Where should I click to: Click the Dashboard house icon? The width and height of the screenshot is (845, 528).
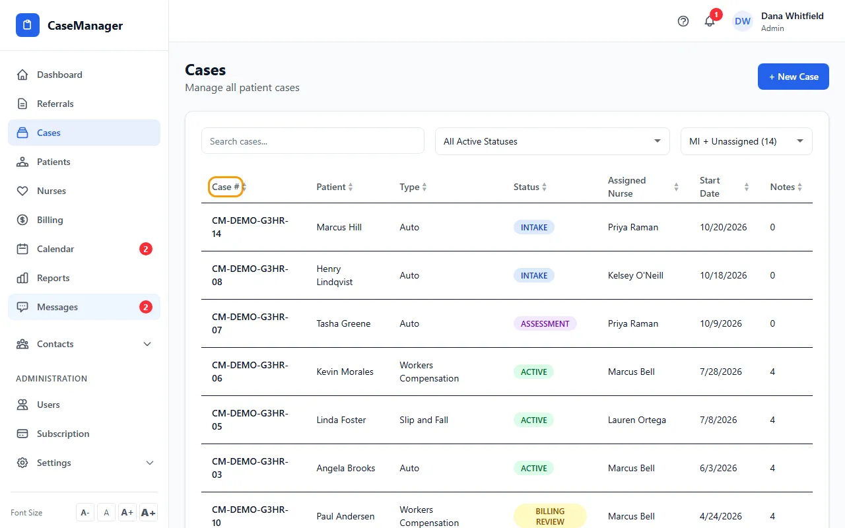22,75
